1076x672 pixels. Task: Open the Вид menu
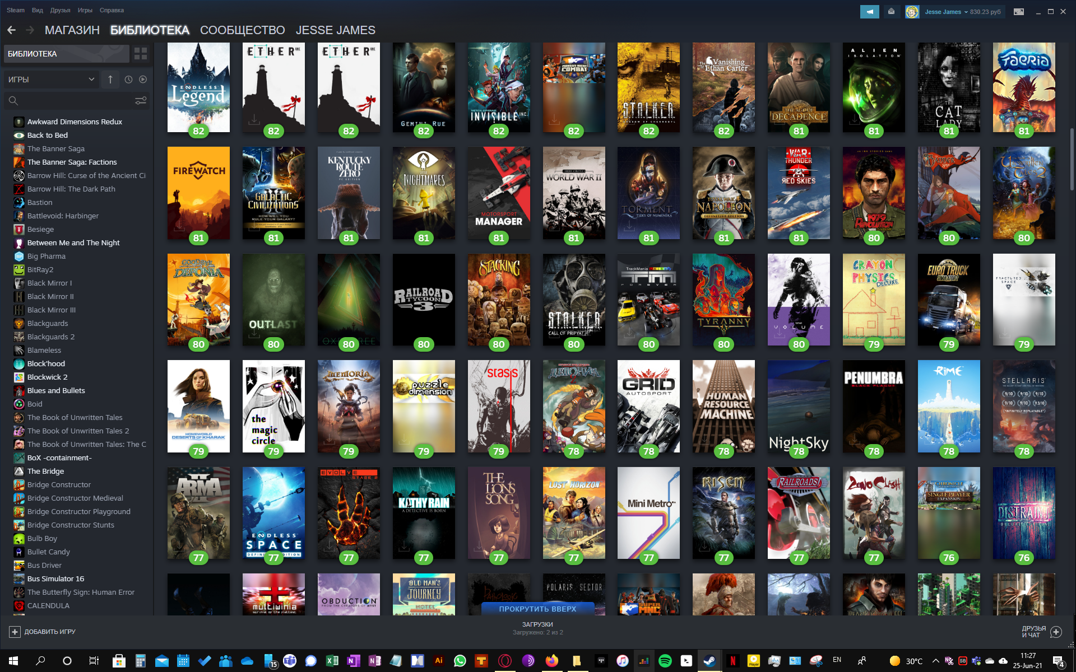click(x=38, y=10)
